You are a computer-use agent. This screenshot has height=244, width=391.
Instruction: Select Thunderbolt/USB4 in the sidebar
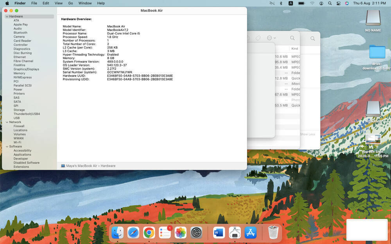[x=27, y=114]
